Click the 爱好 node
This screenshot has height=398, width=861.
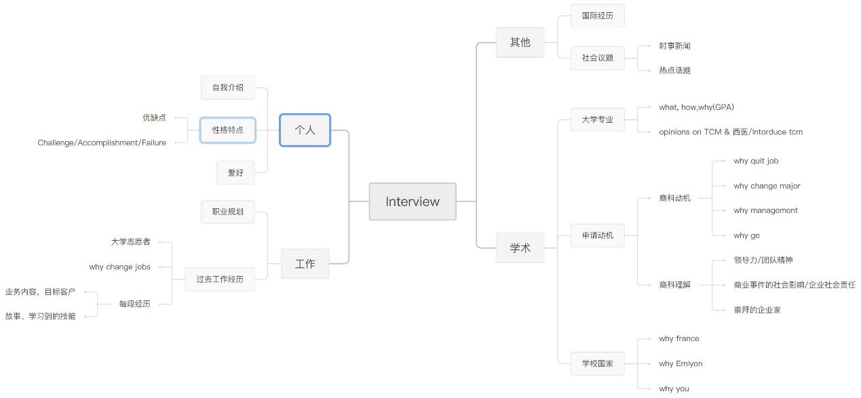click(x=235, y=172)
